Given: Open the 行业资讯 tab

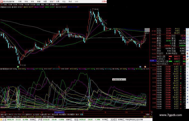Looking at the screenshot, I should click(31, 117).
